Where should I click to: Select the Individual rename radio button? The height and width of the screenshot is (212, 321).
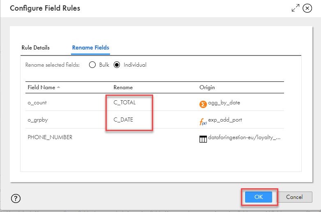tap(117, 65)
